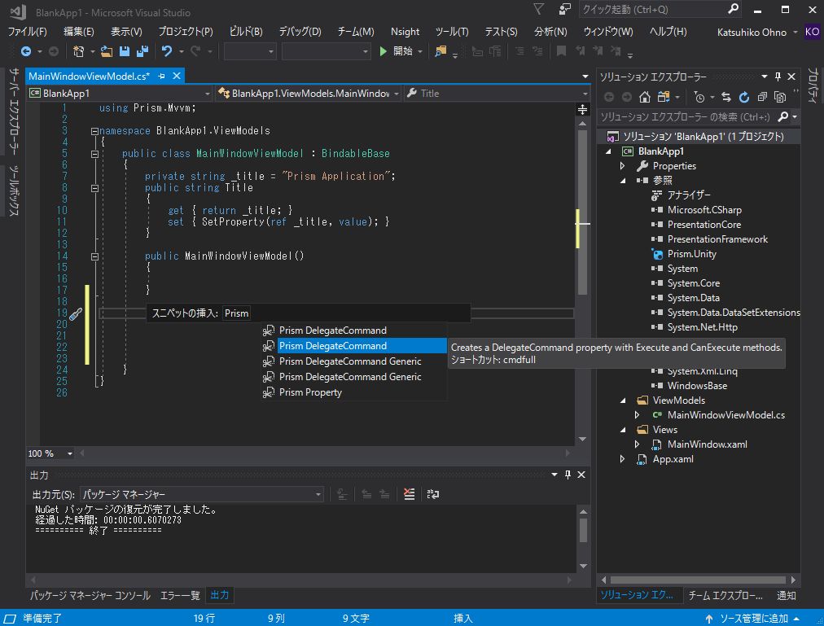The width and height of the screenshot is (824, 626).
Task: Click the editor vertical scrollbar thumb
Action: tap(582, 212)
